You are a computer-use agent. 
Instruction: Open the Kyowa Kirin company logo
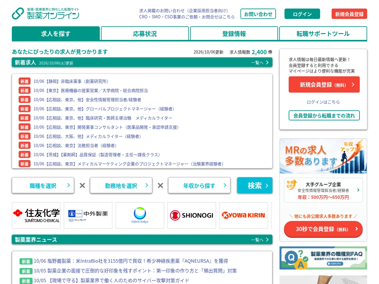pos(243,215)
